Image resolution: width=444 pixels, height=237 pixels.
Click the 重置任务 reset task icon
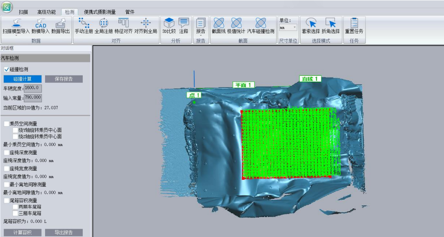tap(354, 23)
